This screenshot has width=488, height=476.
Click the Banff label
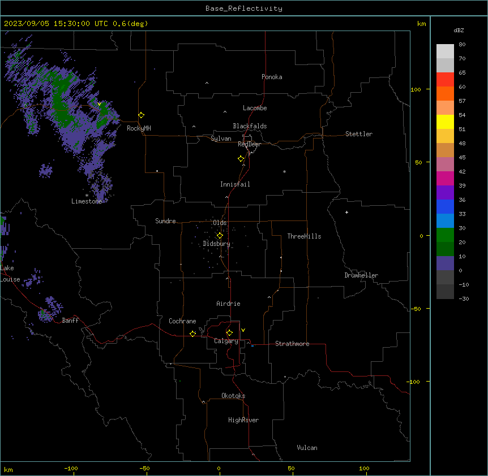pos(70,321)
